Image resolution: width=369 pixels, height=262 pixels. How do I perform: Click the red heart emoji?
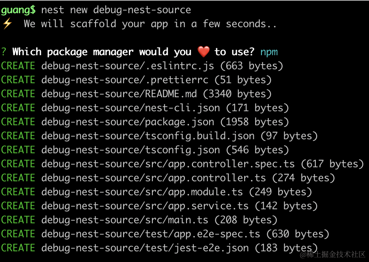click(203, 51)
